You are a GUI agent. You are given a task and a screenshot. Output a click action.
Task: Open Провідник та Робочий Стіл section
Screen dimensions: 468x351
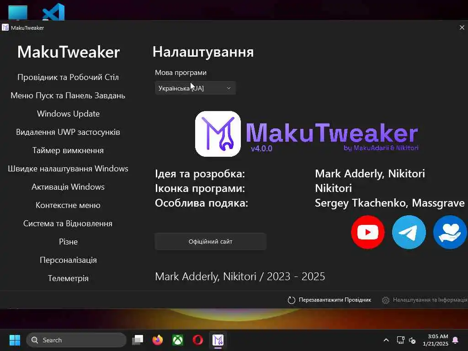click(x=68, y=77)
